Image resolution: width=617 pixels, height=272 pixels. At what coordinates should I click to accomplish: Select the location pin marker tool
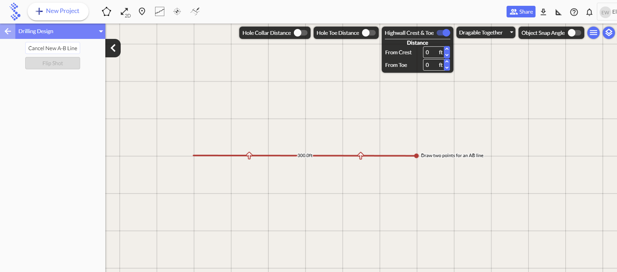(x=142, y=12)
